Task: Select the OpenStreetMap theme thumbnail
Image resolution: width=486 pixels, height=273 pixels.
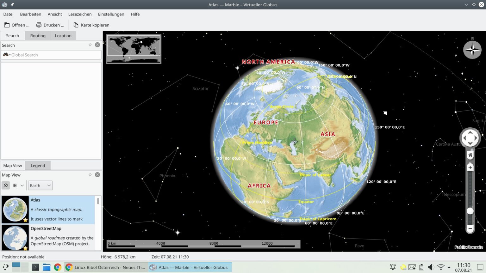Action: coord(15,238)
